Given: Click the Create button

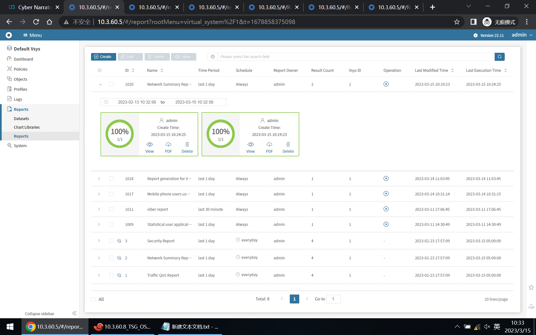Looking at the screenshot, I should coord(103,57).
